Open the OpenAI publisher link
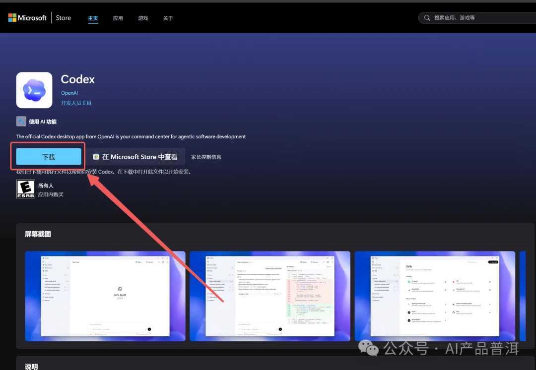 tap(69, 93)
